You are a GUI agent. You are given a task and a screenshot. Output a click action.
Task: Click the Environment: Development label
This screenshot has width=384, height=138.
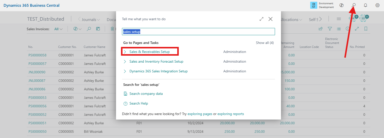pos(326,5)
